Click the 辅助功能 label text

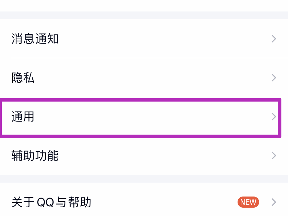[35, 155]
